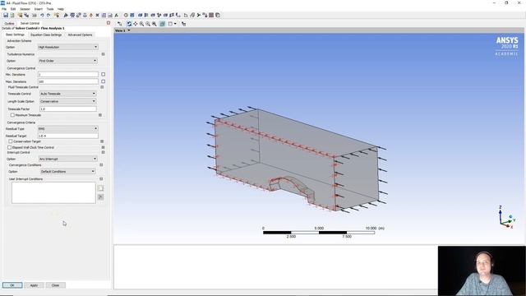
Task: Select the Pan tool in viewer toolbar
Action: click(x=135, y=24)
